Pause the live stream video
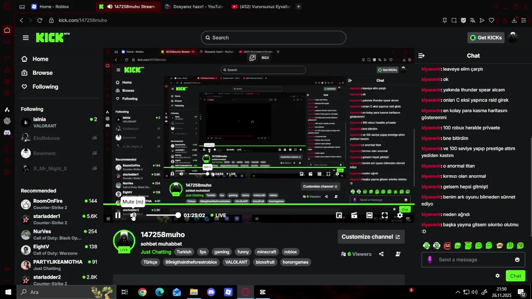This screenshot has height=299, width=532. click(118, 215)
